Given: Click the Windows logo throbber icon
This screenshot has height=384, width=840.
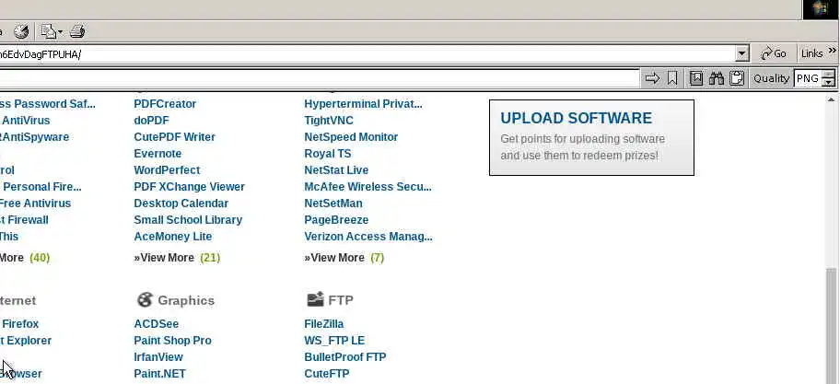Looking at the screenshot, I should coord(820,9).
